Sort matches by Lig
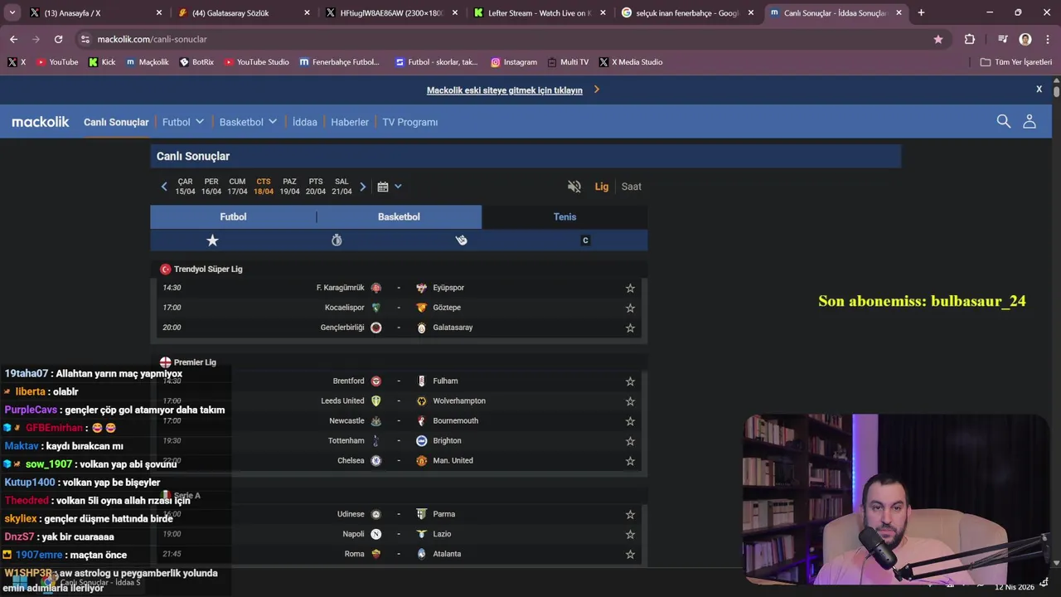 click(x=602, y=187)
